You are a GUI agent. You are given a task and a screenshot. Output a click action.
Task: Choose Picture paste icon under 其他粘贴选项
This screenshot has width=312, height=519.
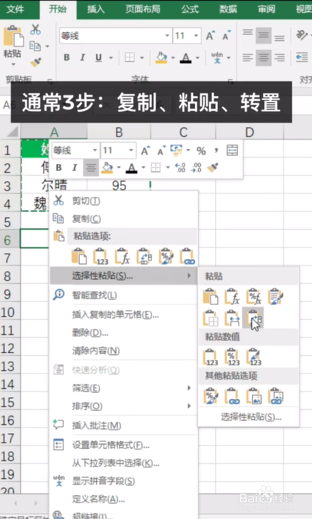[x=254, y=396]
